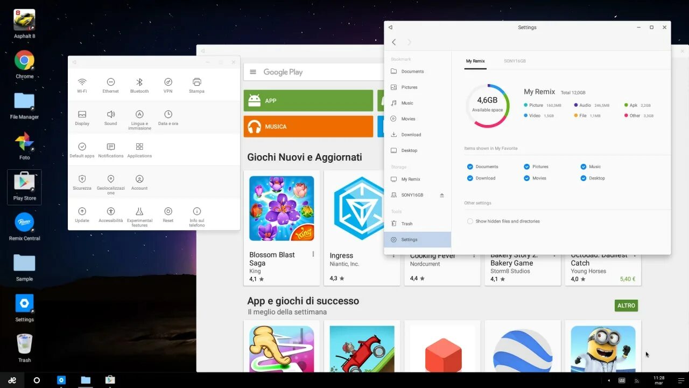This screenshot has height=388, width=689.
Task: Open Wi-Fi settings
Action: [x=82, y=84]
